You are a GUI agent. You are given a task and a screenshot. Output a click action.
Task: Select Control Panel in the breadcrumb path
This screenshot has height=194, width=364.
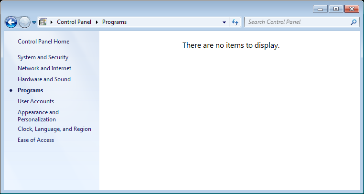75,22
